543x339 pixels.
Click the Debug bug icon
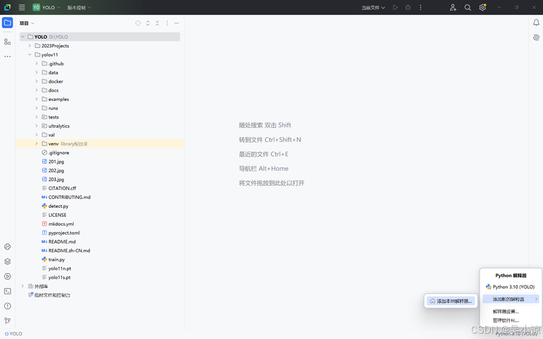pos(408,7)
